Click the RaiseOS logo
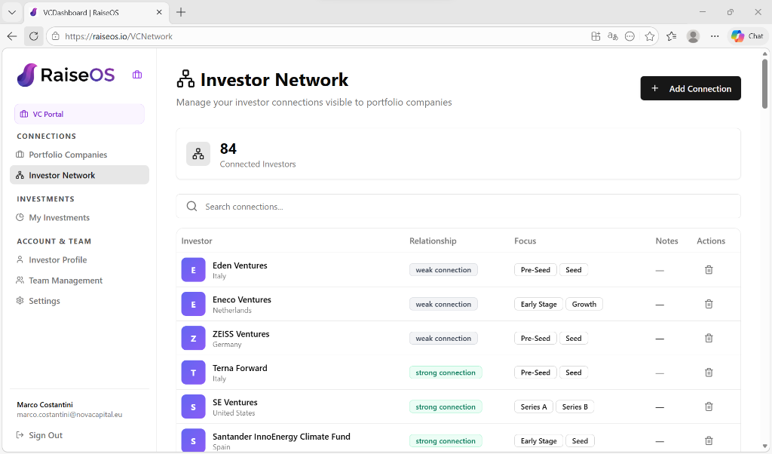This screenshot has height=454, width=772. (x=66, y=75)
